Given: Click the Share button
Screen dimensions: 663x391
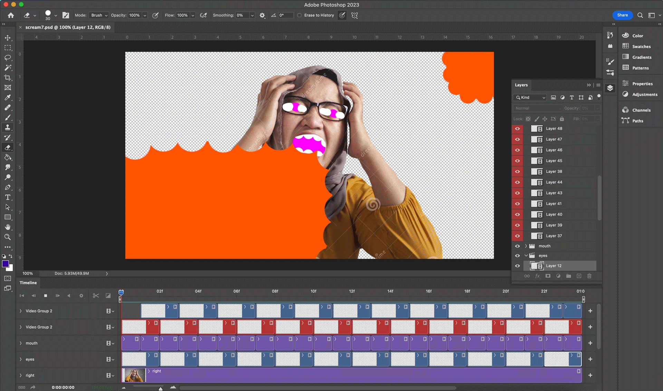Looking at the screenshot, I should 622,15.
